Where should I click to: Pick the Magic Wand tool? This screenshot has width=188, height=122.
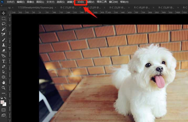(4, 29)
